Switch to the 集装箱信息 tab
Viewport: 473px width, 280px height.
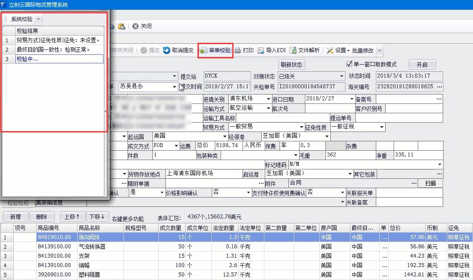pos(49,203)
